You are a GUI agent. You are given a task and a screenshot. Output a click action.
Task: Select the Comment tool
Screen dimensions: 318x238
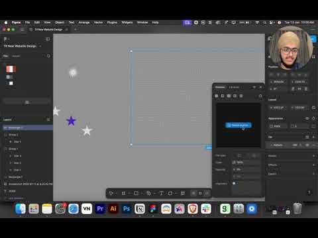coord(170,193)
